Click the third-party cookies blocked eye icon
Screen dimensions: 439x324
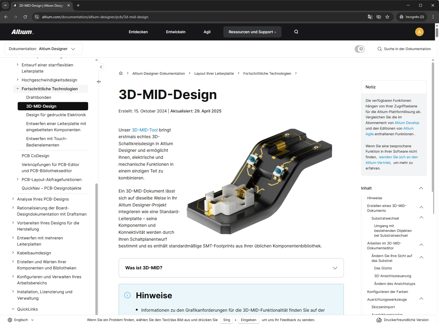[379, 17]
